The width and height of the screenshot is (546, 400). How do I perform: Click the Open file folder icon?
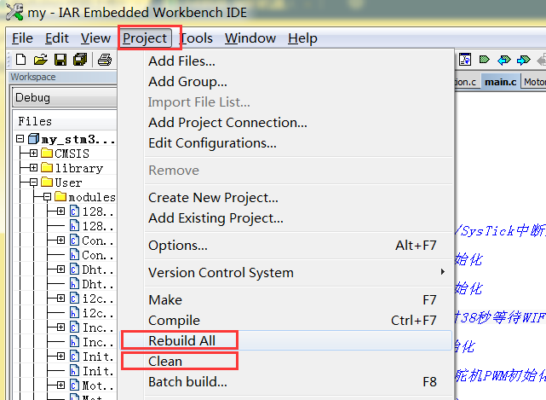point(41,60)
